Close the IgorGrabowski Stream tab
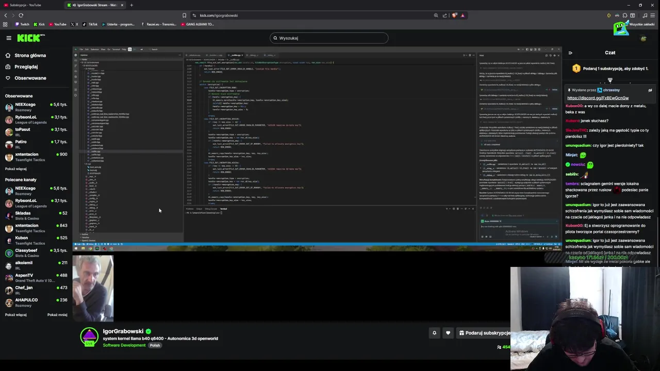660x371 pixels. [x=122, y=5]
